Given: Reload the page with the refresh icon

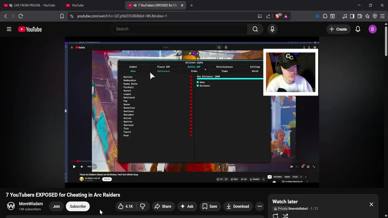Looking at the screenshot, I should click(21, 16).
